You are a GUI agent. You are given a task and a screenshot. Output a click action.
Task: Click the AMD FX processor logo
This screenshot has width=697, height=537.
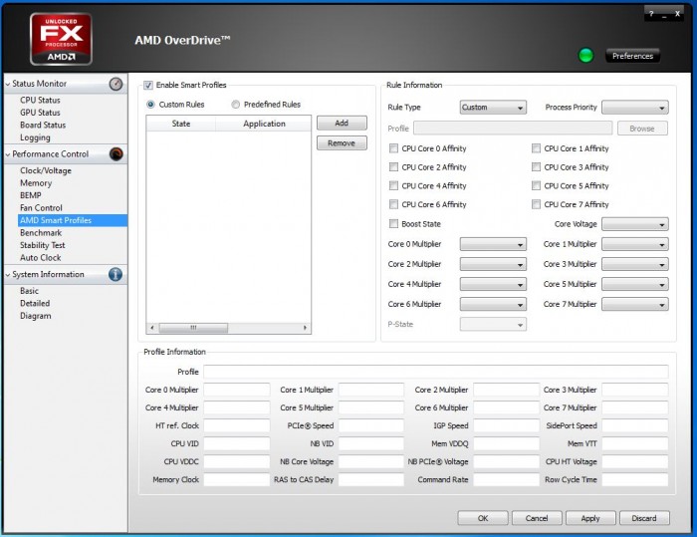(x=61, y=39)
